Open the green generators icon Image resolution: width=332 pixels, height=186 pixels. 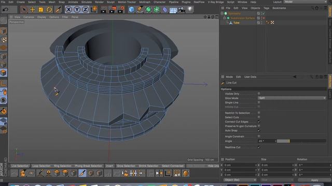click(148, 9)
